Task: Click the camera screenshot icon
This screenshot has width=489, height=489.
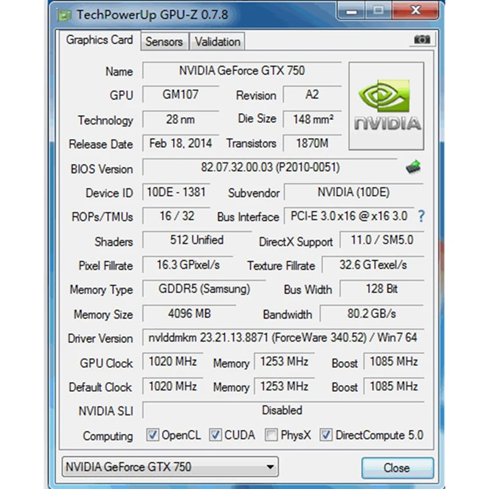Action: coord(422,40)
